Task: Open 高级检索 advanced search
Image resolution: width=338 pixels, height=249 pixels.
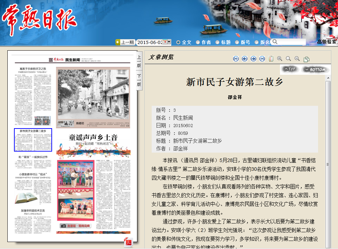Action: (326, 42)
